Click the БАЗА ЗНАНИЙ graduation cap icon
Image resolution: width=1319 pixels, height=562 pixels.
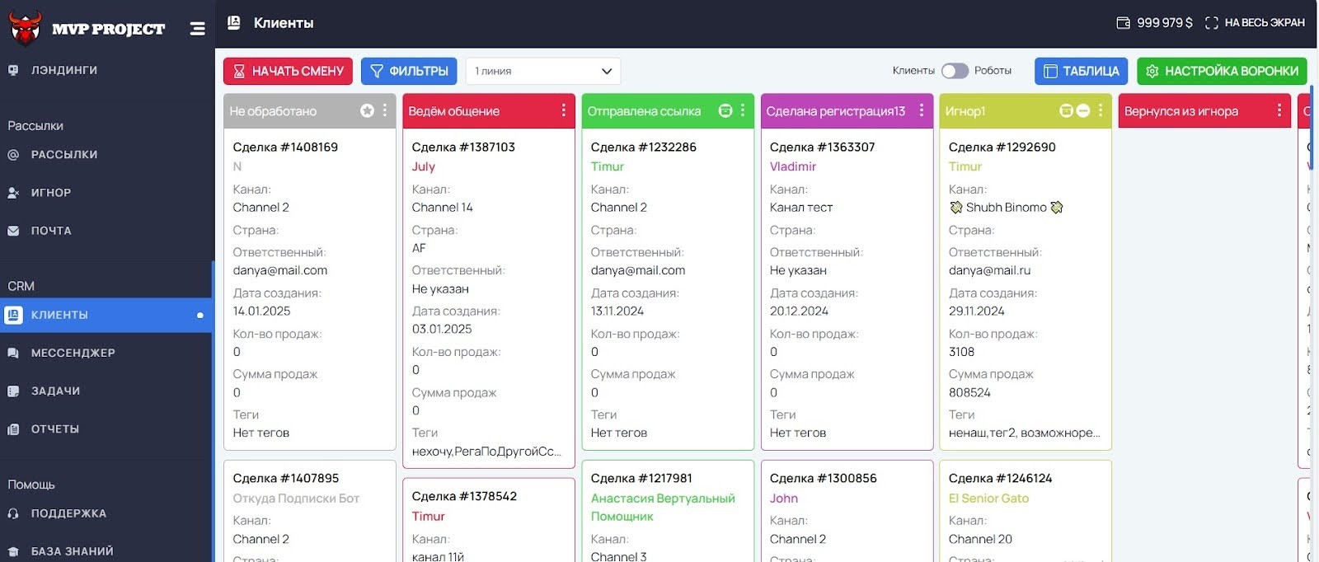click(13, 552)
